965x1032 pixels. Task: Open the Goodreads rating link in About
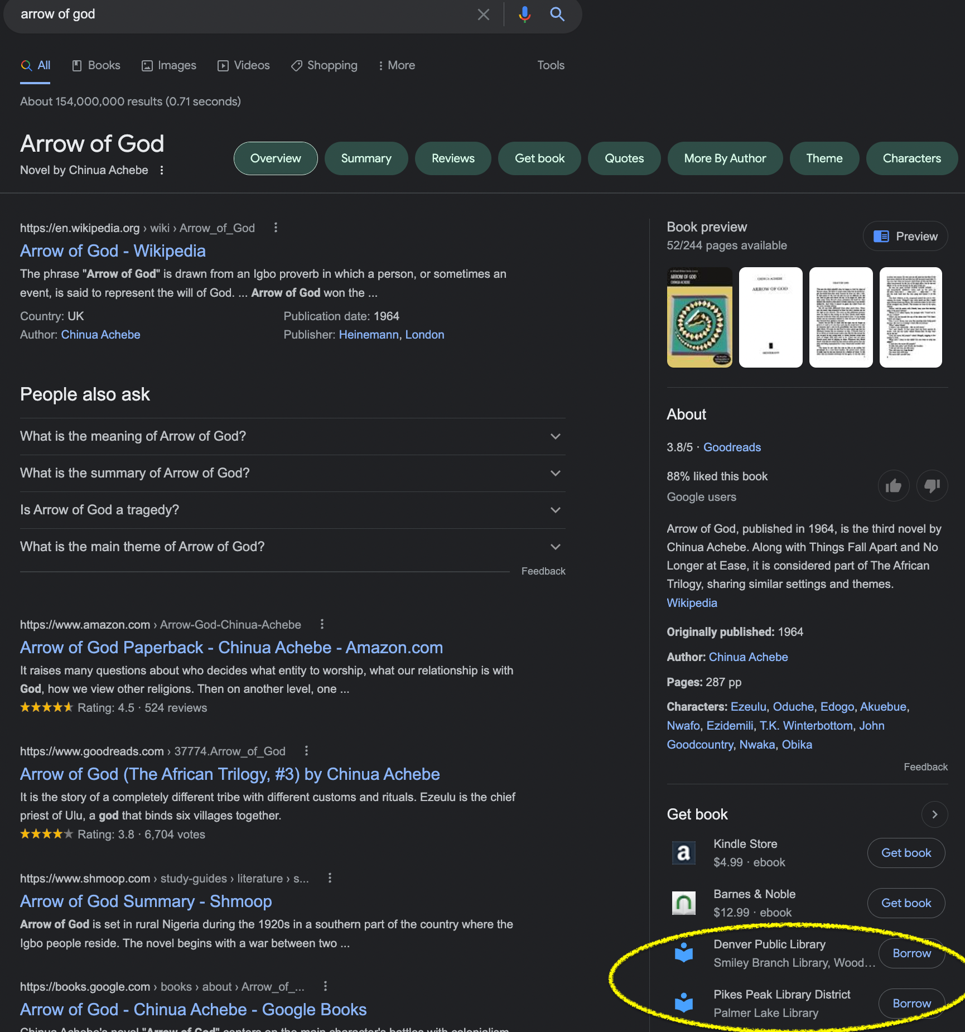[x=732, y=447]
